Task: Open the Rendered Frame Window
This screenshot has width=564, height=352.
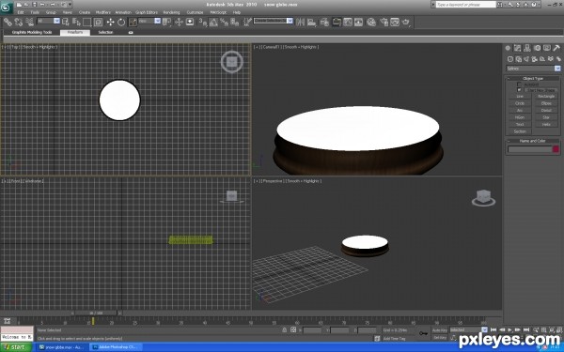Action: pyautogui.click(x=395, y=22)
